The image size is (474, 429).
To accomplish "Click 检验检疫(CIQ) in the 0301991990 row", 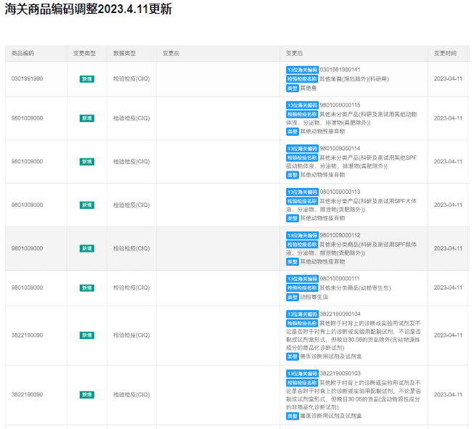I will click(131, 78).
